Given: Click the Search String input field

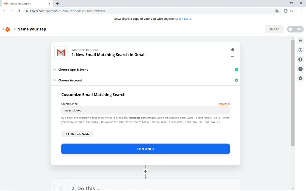Looking at the screenshot, I should pyautogui.click(x=146, y=110).
